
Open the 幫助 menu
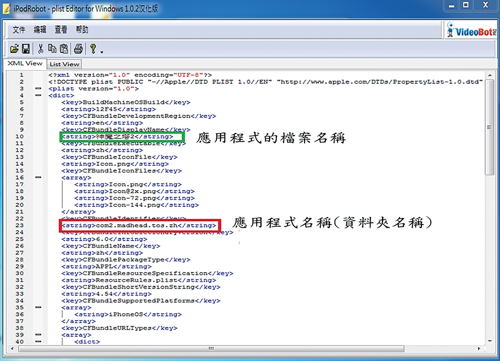(82, 30)
